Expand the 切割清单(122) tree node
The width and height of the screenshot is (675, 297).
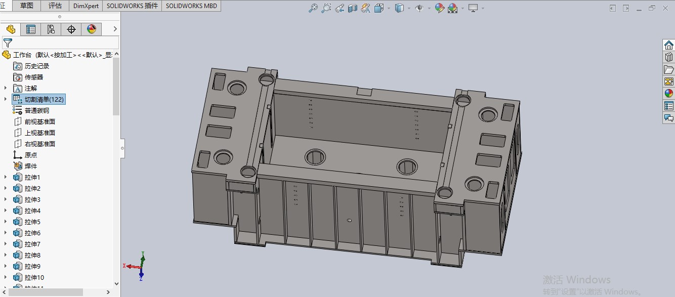(5, 99)
